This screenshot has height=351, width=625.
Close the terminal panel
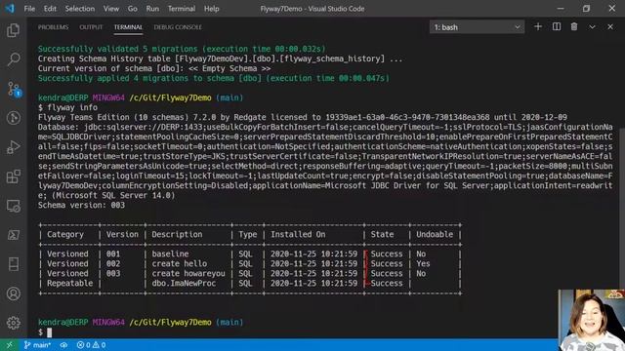(610, 26)
